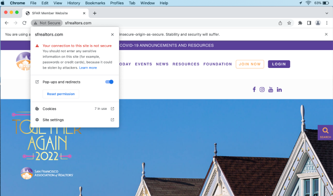Click the gear icon beside Site settings
The width and height of the screenshot is (333, 196).
click(37, 120)
